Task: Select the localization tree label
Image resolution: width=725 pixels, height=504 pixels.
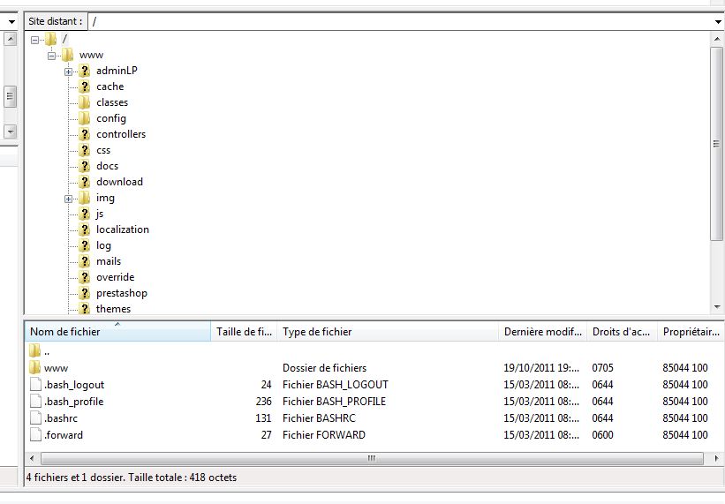Action: pyautogui.click(x=123, y=229)
